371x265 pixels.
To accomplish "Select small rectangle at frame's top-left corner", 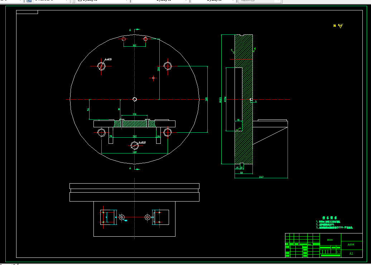I will 27,12.
